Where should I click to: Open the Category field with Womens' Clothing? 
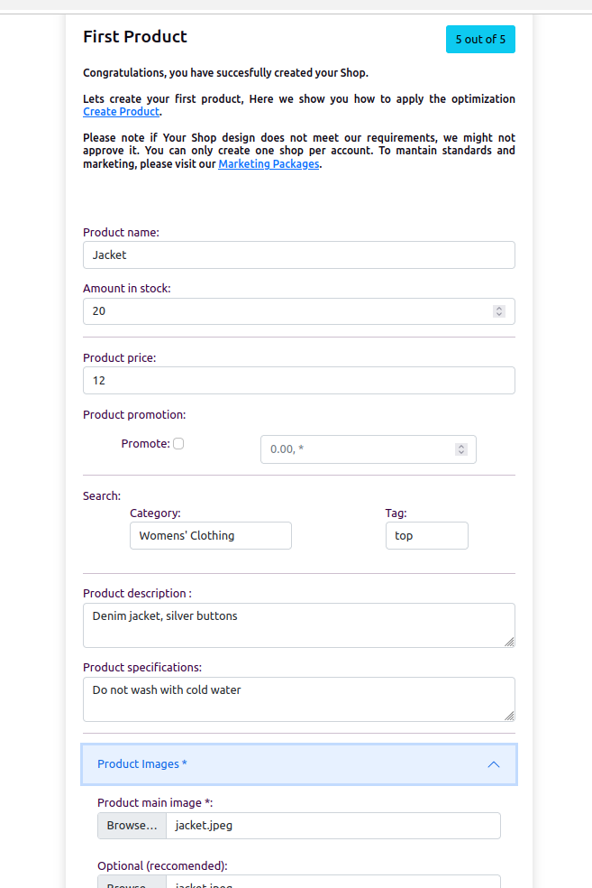click(x=210, y=536)
